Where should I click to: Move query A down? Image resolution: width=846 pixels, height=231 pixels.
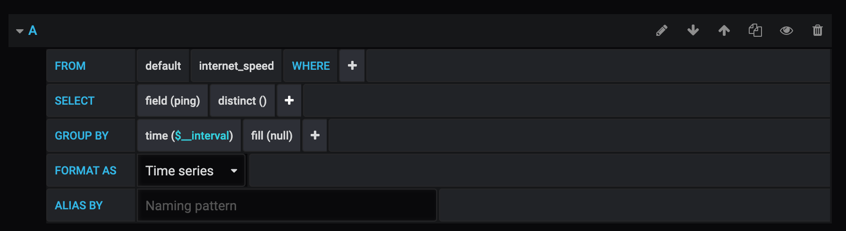coord(693,31)
